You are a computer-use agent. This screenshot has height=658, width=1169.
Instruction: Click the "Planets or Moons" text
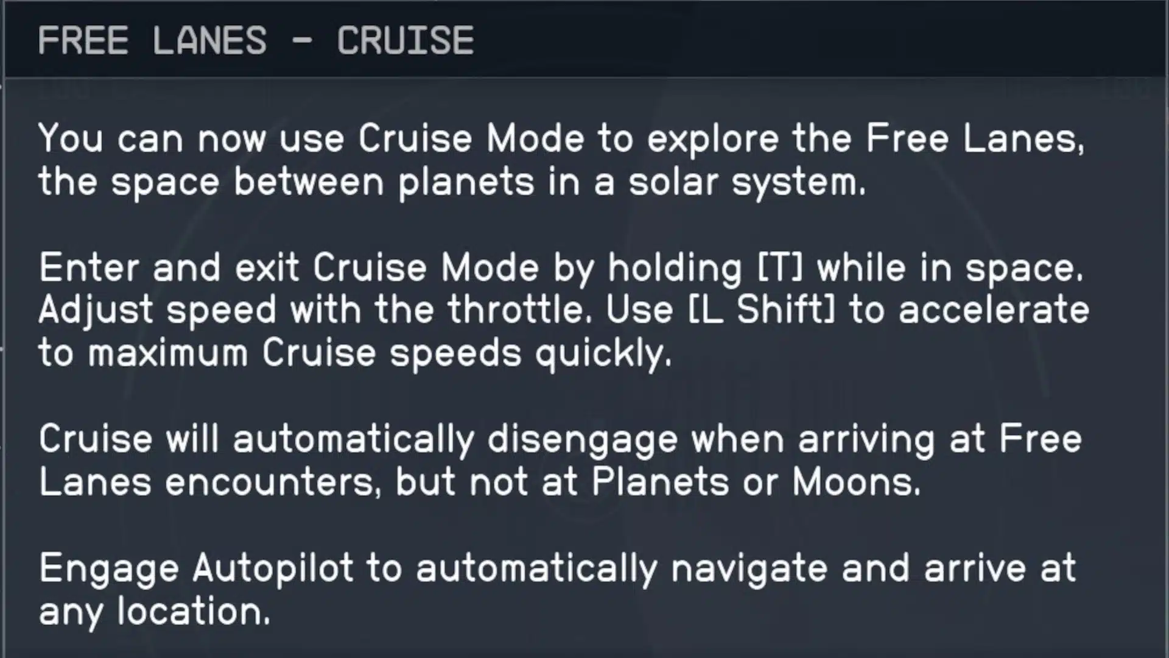(755, 483)
